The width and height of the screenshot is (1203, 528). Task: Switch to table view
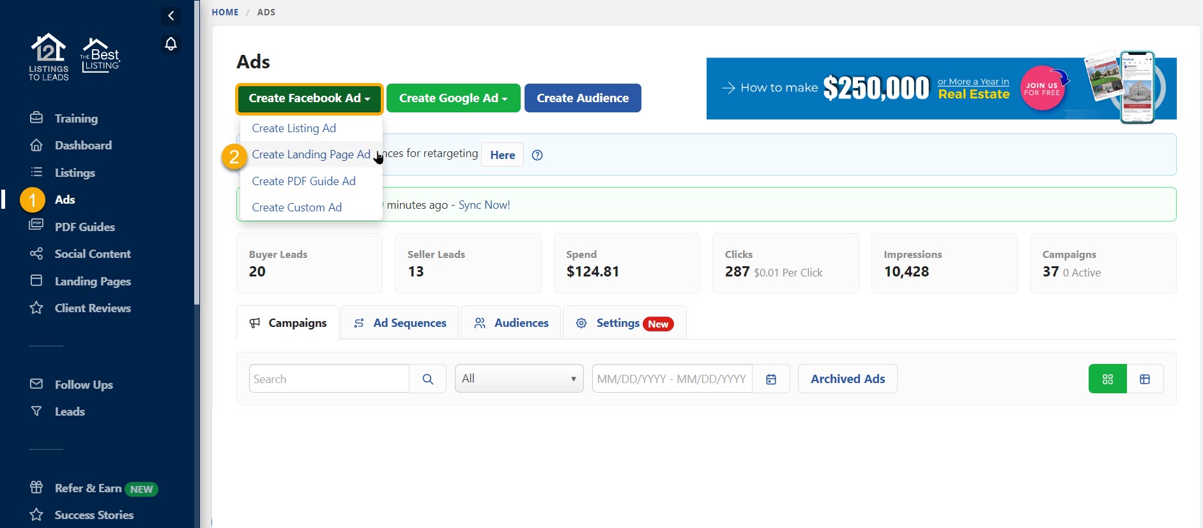pyautogui.click(x=1145, y=379)
